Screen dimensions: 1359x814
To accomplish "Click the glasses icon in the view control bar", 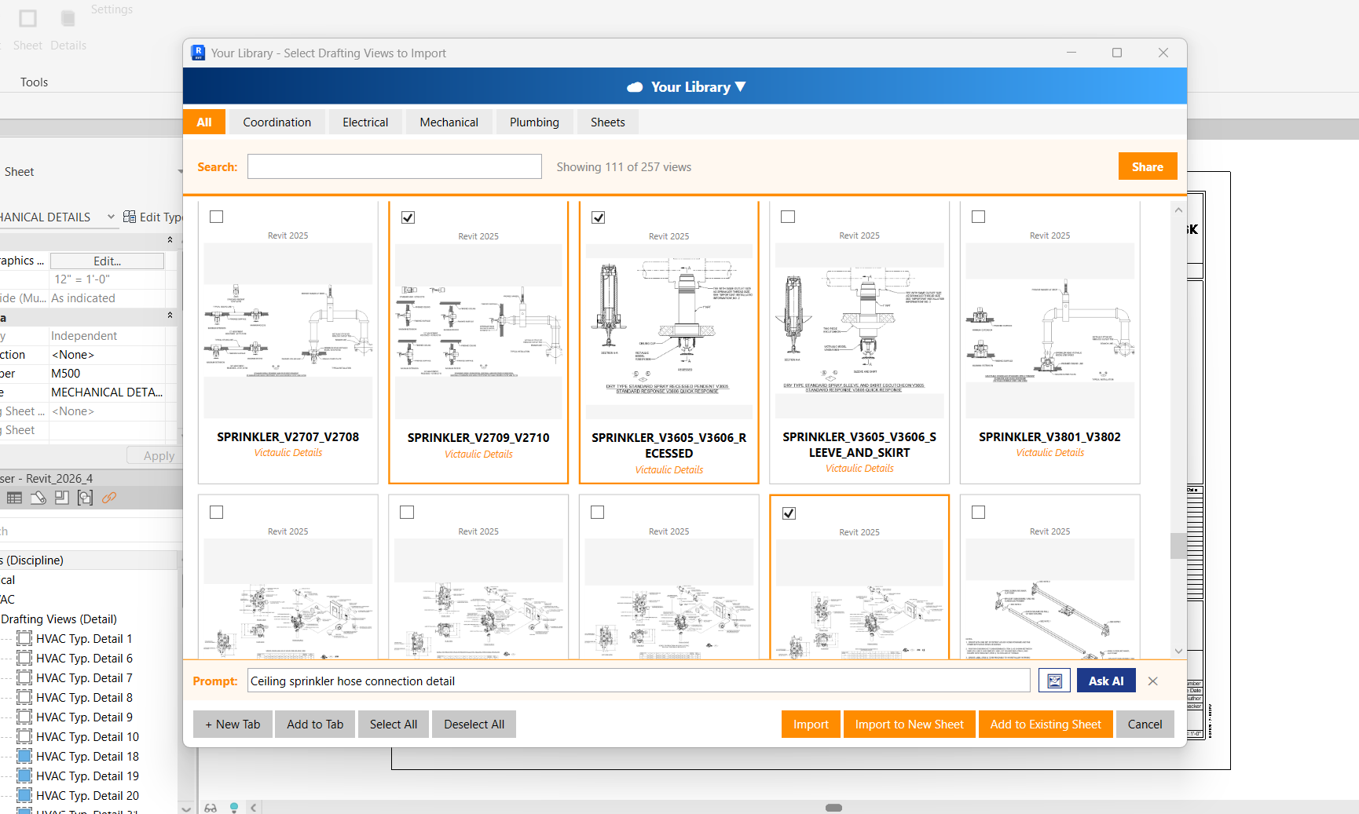I will pos(211,807).
